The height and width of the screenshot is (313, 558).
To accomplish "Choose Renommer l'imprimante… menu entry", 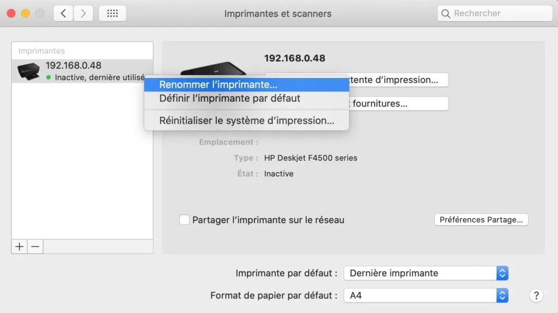I will (x=246, y=85).
